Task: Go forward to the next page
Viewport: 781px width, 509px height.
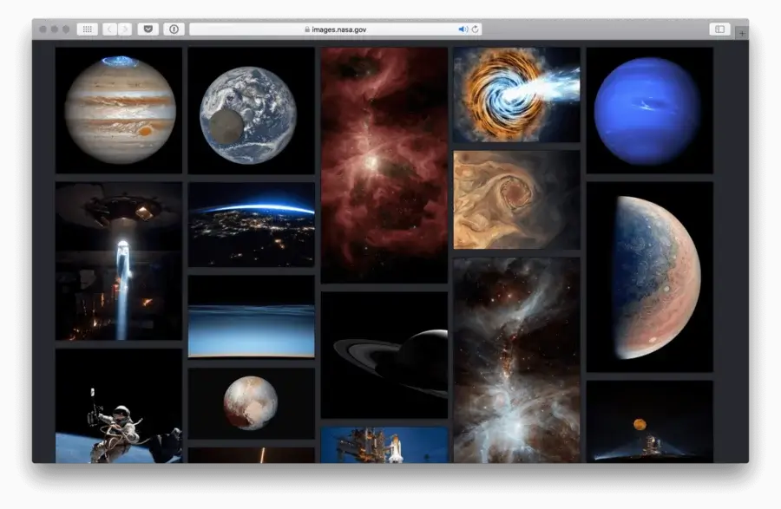Action: pyautogui.click(x=125, y=29)
